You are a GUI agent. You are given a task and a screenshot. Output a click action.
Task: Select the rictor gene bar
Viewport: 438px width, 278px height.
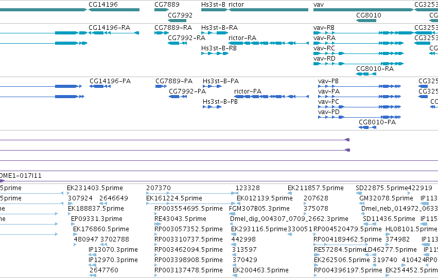coord(269,10)
